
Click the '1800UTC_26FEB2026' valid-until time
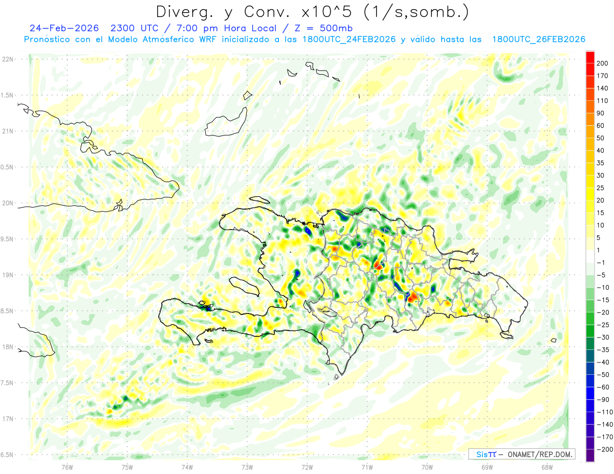click(x=538, y=39)
